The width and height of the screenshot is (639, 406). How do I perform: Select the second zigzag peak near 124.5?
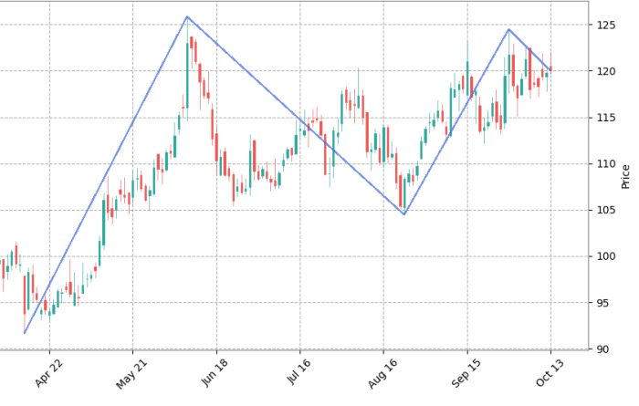point(509,29)
